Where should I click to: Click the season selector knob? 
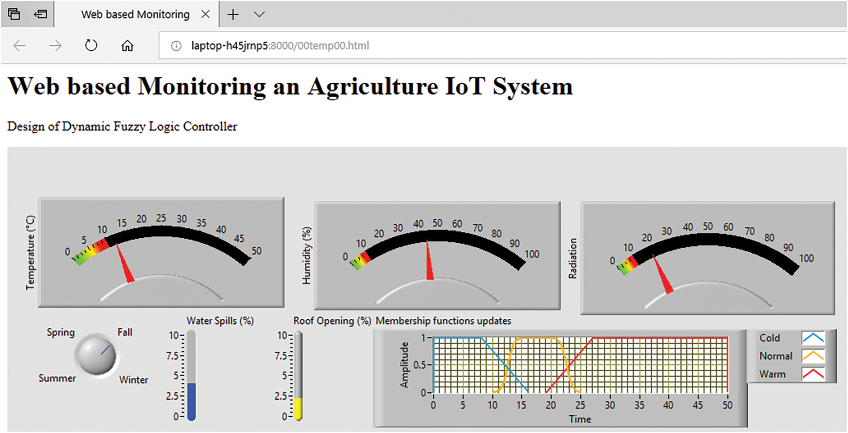(96, 355)
